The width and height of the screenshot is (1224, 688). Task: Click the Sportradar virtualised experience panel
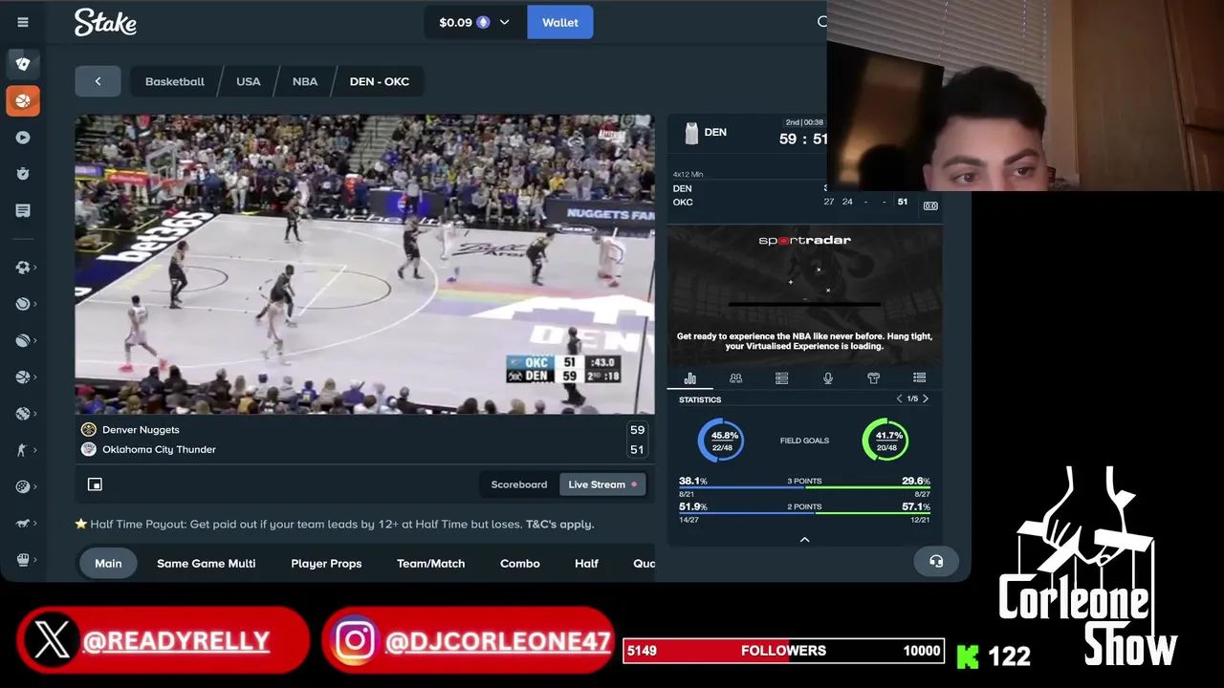[804, 294]
